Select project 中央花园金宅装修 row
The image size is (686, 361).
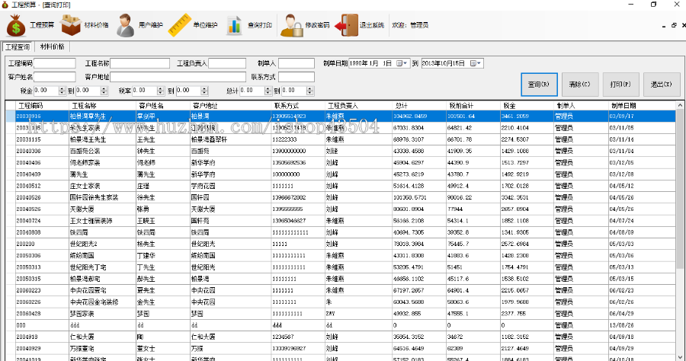point(341,302)
